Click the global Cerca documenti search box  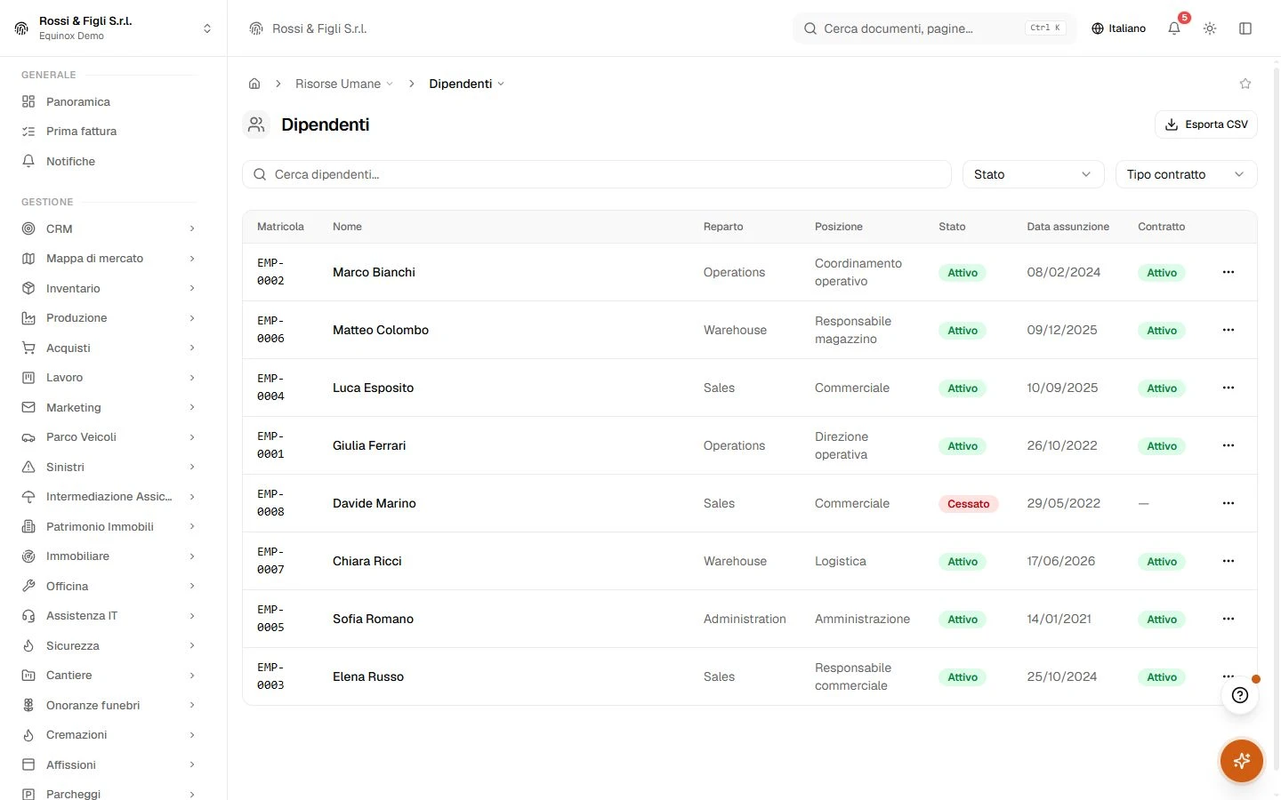[x=934, y=28]
